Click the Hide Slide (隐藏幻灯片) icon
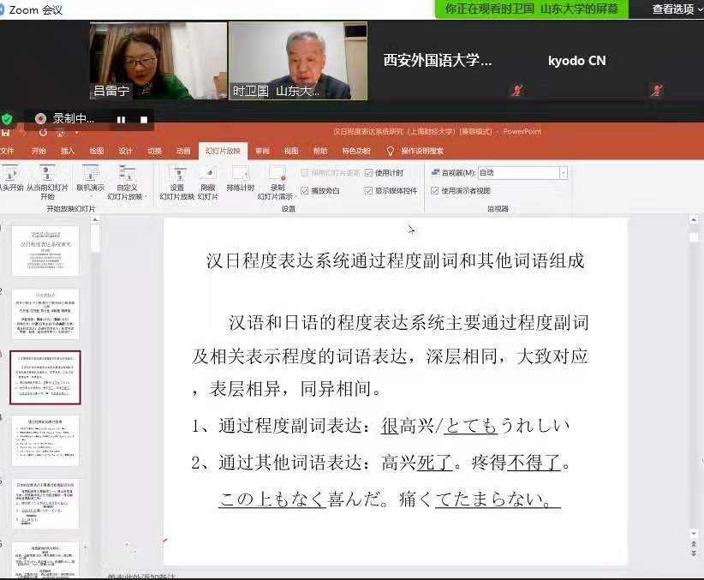The image size is (704, 580). pos(207,175)
